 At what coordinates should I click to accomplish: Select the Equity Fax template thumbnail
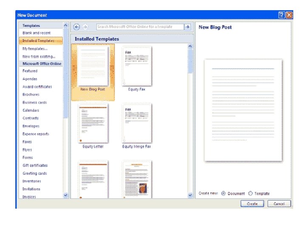pyautogui.click(x=136, y=66)
